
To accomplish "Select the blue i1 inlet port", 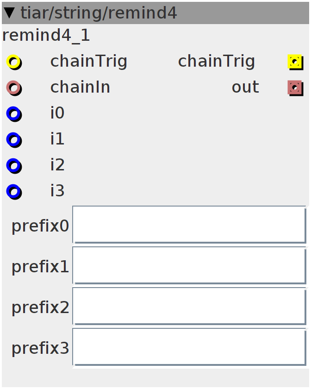I will [x=14, y=140].
